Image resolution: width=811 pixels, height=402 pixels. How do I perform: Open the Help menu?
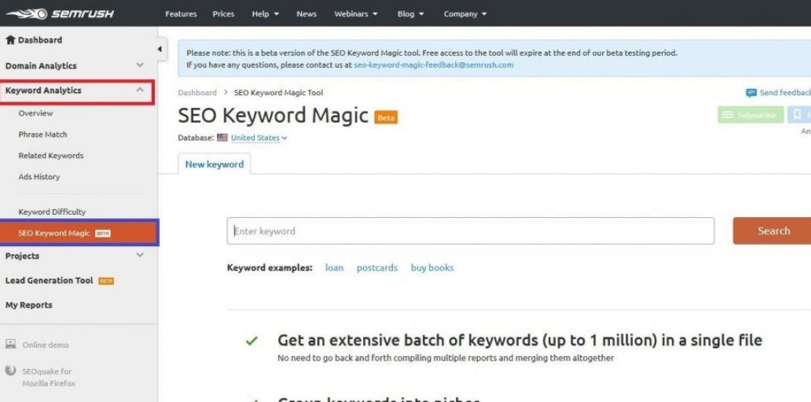tap(265, 14)
